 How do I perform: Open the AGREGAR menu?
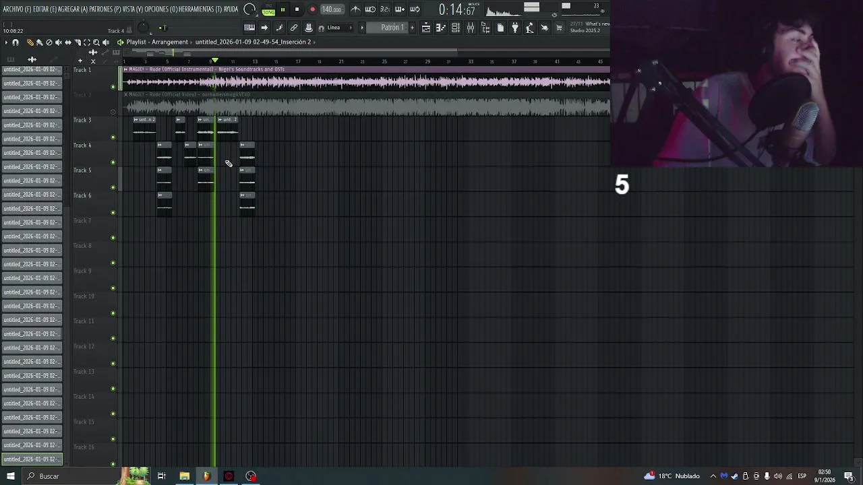(x=73, y=9)
